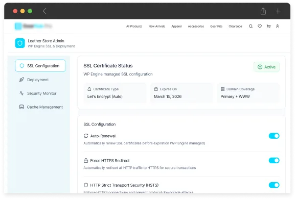
Task: Click the Expires On calendar icon
Action: (x=156, y=89)
